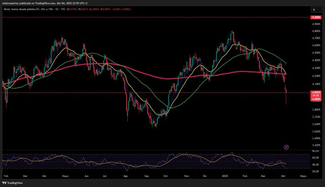This screenshot has width=325, height=187.
Task: Click the Ago label on time axis
Action: (x=125, y=176)
